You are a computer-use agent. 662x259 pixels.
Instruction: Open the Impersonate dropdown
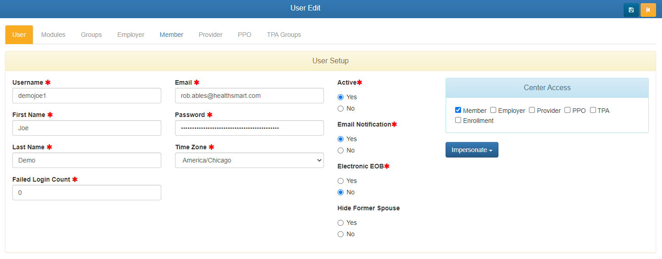point(472,150)
